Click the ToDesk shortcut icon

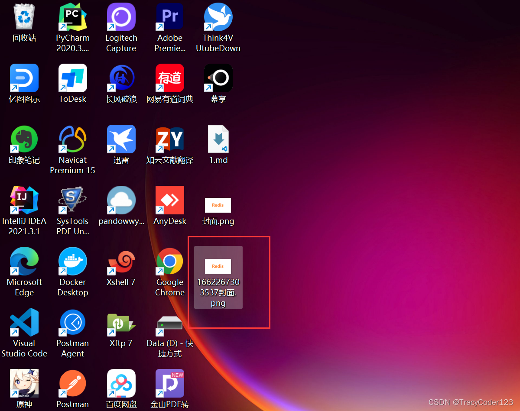pyautogui.click(x=73, y=78)
